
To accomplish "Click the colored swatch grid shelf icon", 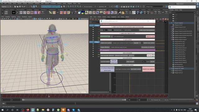I will [x=83, y=12].
